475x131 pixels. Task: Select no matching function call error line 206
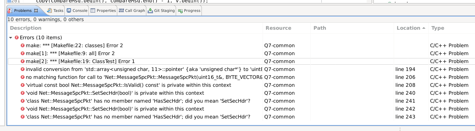(x=241, y=77)
